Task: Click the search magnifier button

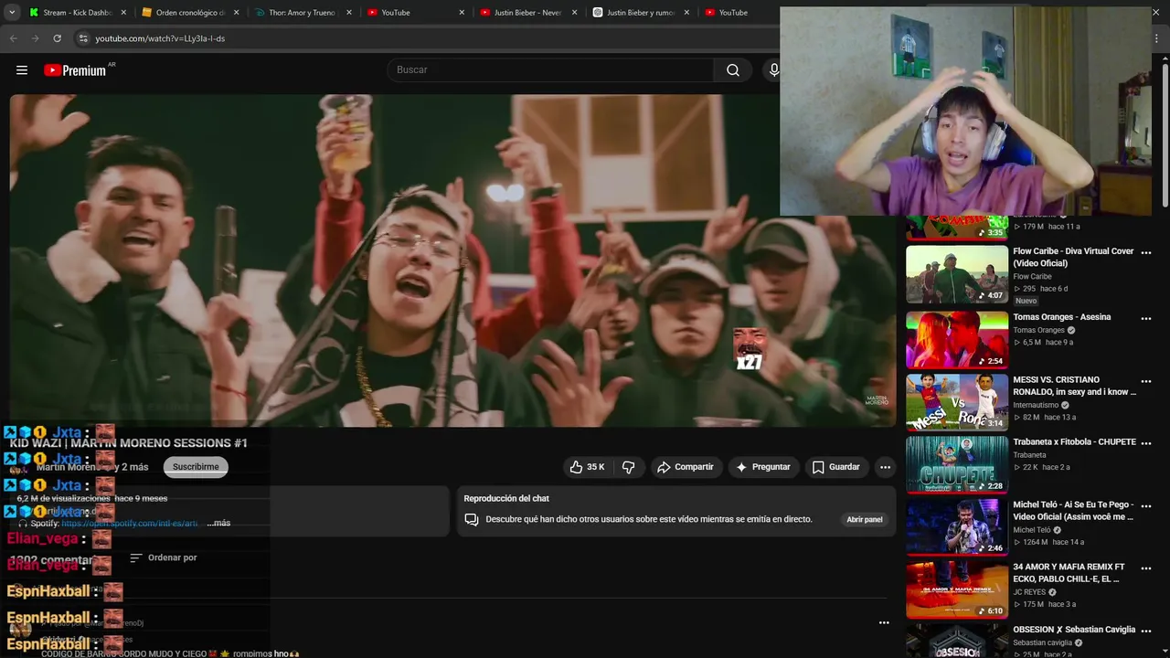Action: [733, 70]
